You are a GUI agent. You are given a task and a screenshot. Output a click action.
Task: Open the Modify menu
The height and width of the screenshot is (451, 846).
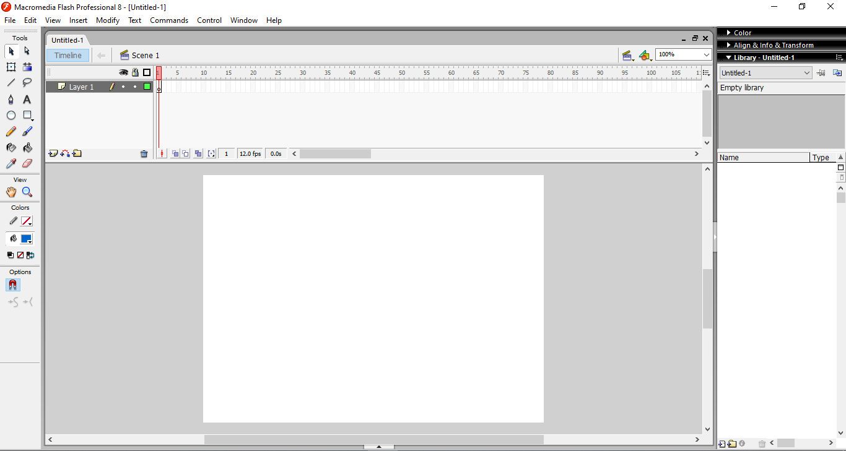coord(107,20)
